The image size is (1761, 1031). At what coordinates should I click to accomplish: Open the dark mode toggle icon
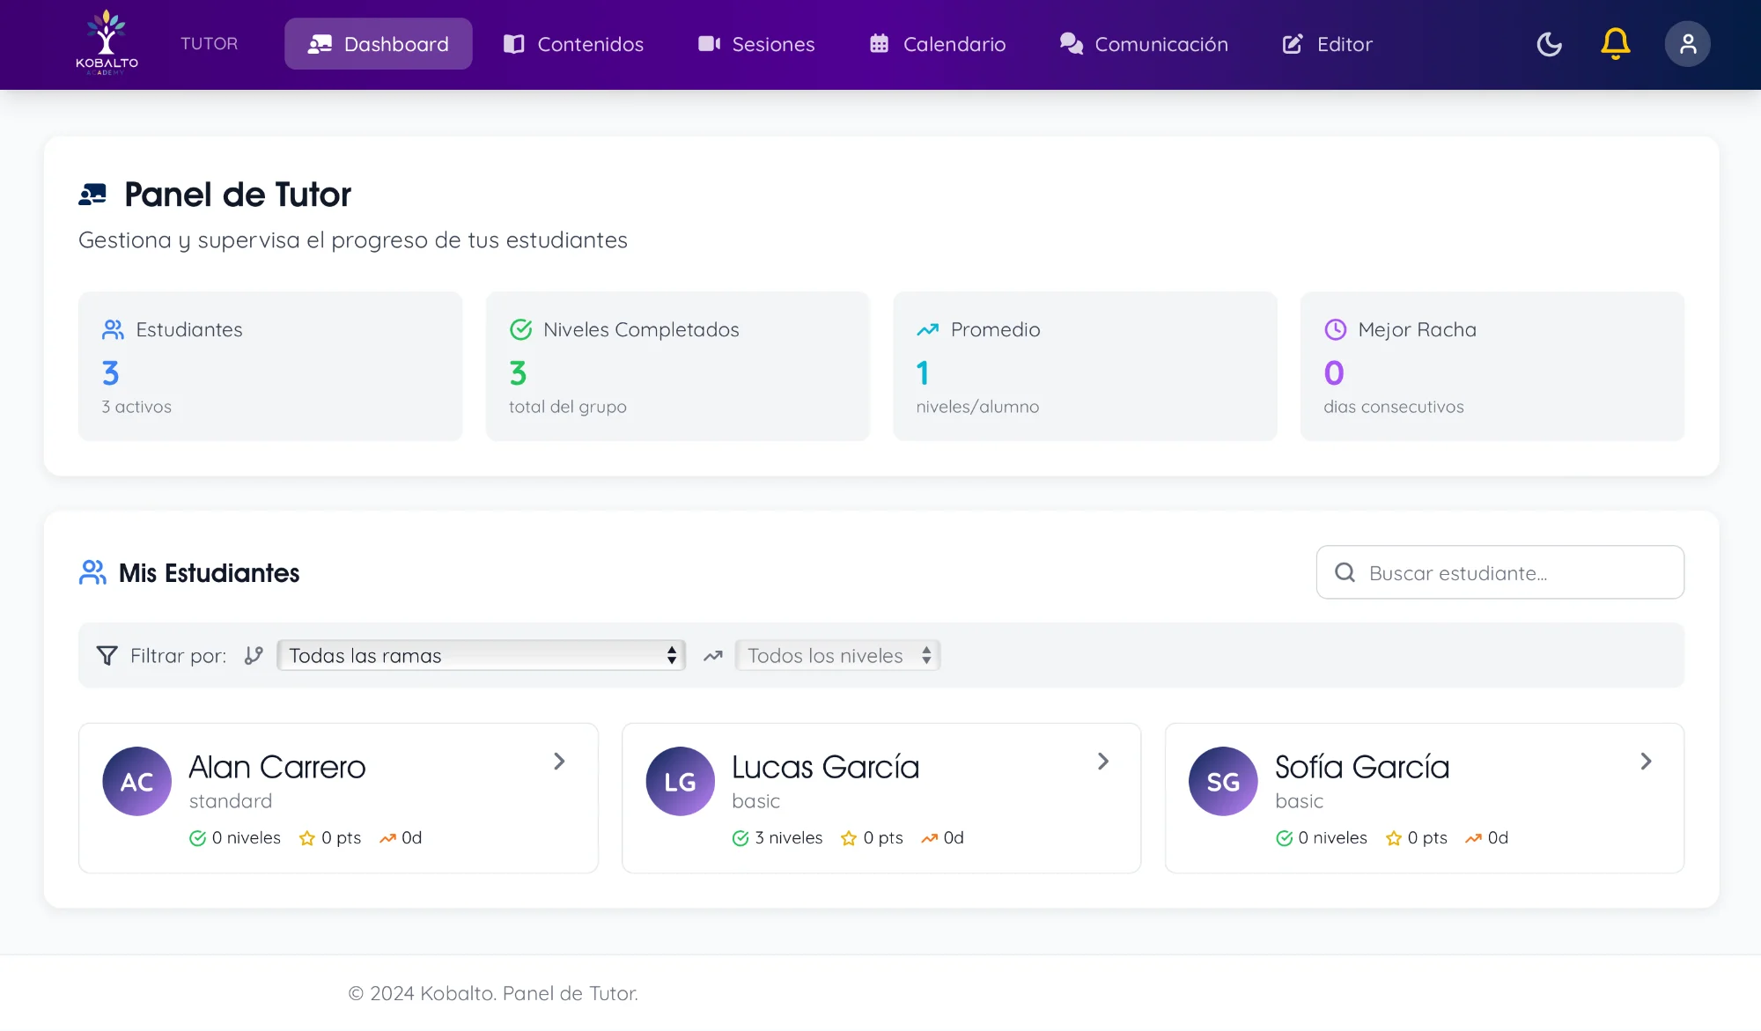tap(1550, 44)
